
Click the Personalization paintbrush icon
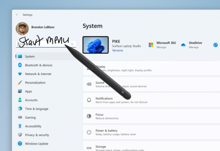pos(20,82)
